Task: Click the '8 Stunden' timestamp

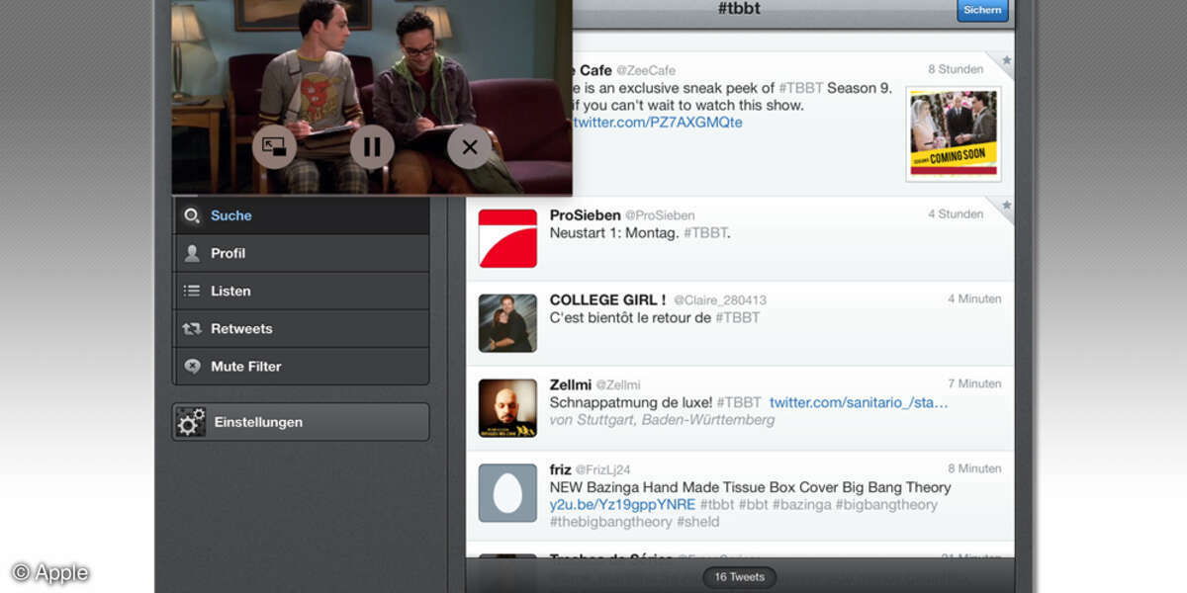Action: pyautogui.click(x=956, y=69)
